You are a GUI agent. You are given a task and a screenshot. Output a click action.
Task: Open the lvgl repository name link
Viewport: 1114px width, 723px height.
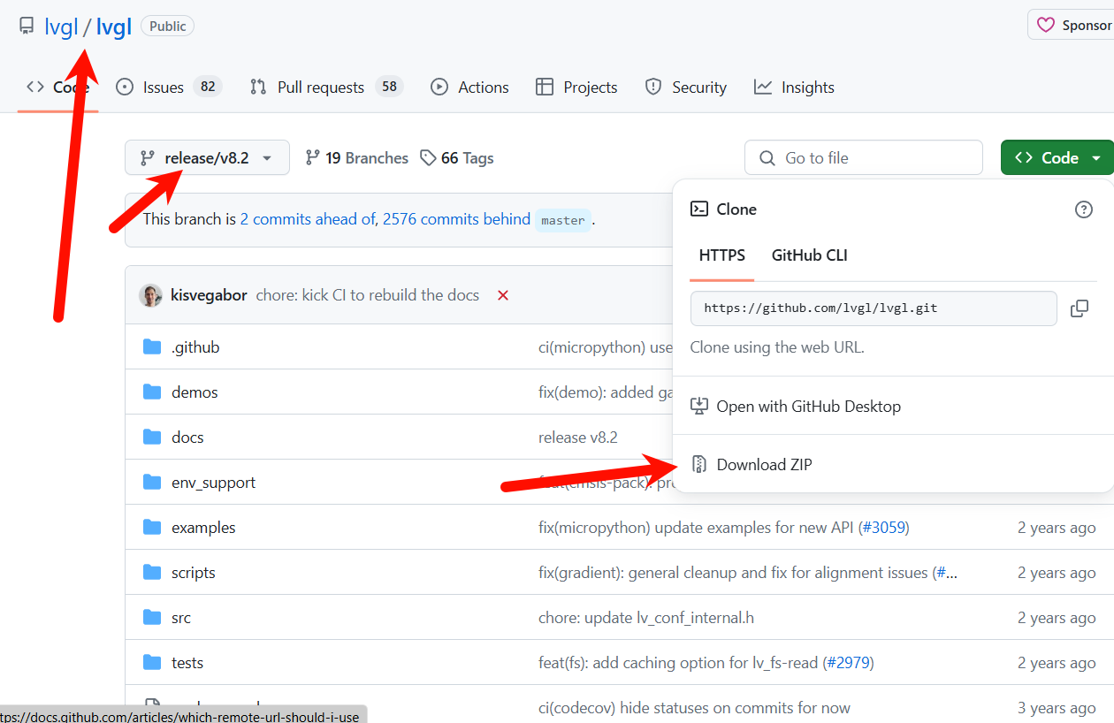(114, 27)
